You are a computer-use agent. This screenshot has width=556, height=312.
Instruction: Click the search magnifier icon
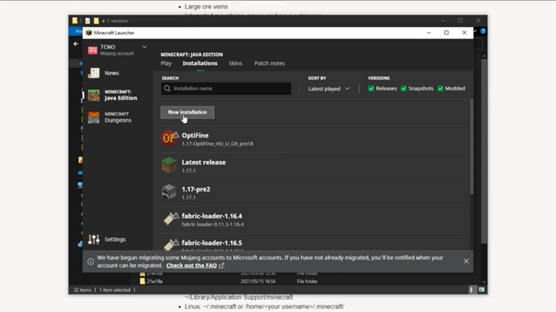167,88
